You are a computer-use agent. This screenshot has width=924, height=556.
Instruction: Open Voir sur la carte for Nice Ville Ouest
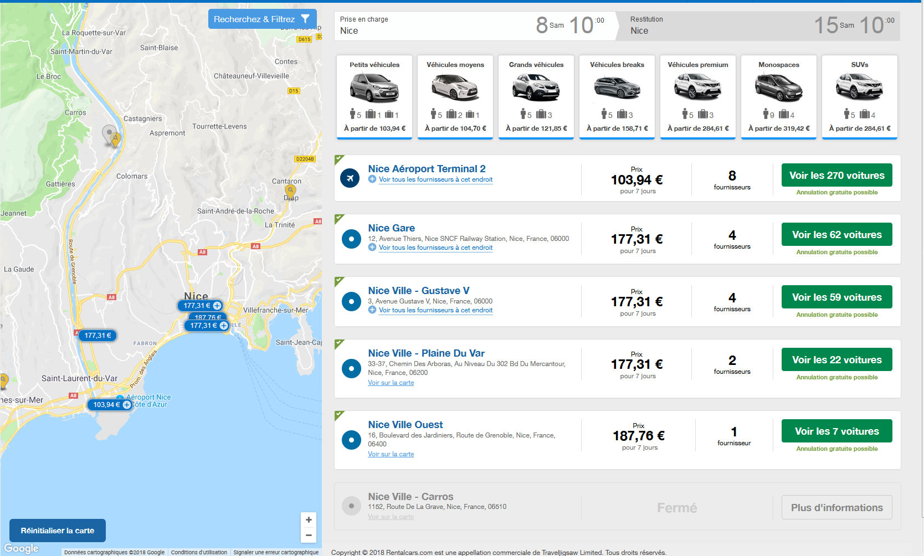391,454
